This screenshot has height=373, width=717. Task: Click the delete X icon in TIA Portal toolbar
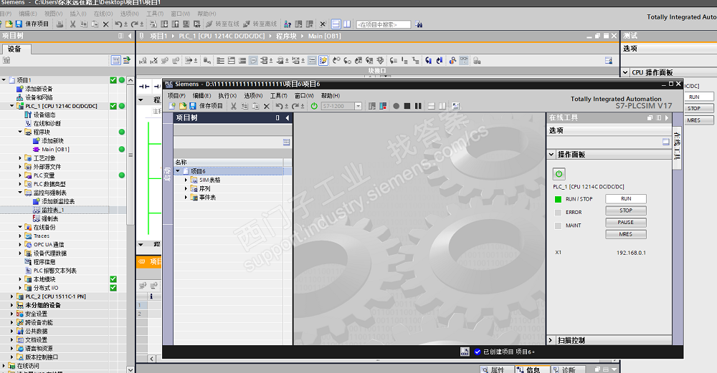pyautogui.click(x=105, y=24)
